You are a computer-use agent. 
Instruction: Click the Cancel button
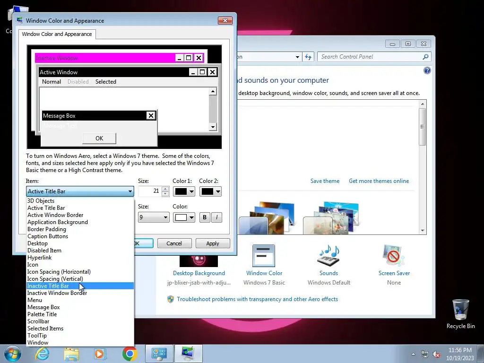pos(174,243)
